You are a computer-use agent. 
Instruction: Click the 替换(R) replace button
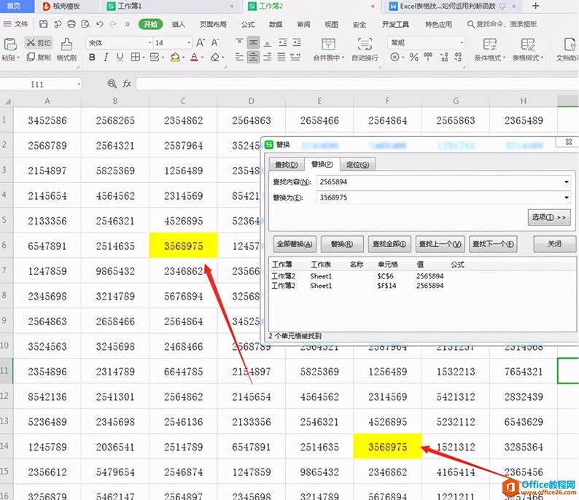[x=342, y=244]
